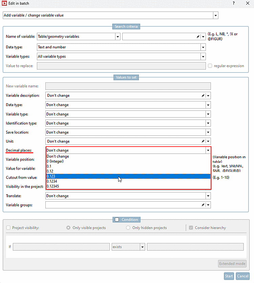Click the If condition variable input field
The width and height of the screenshot is (254, 283).
[x=61, y=247]
